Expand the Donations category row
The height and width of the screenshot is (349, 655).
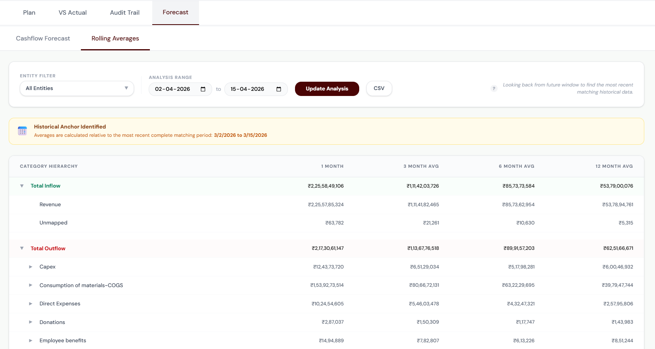coord(31,322)
